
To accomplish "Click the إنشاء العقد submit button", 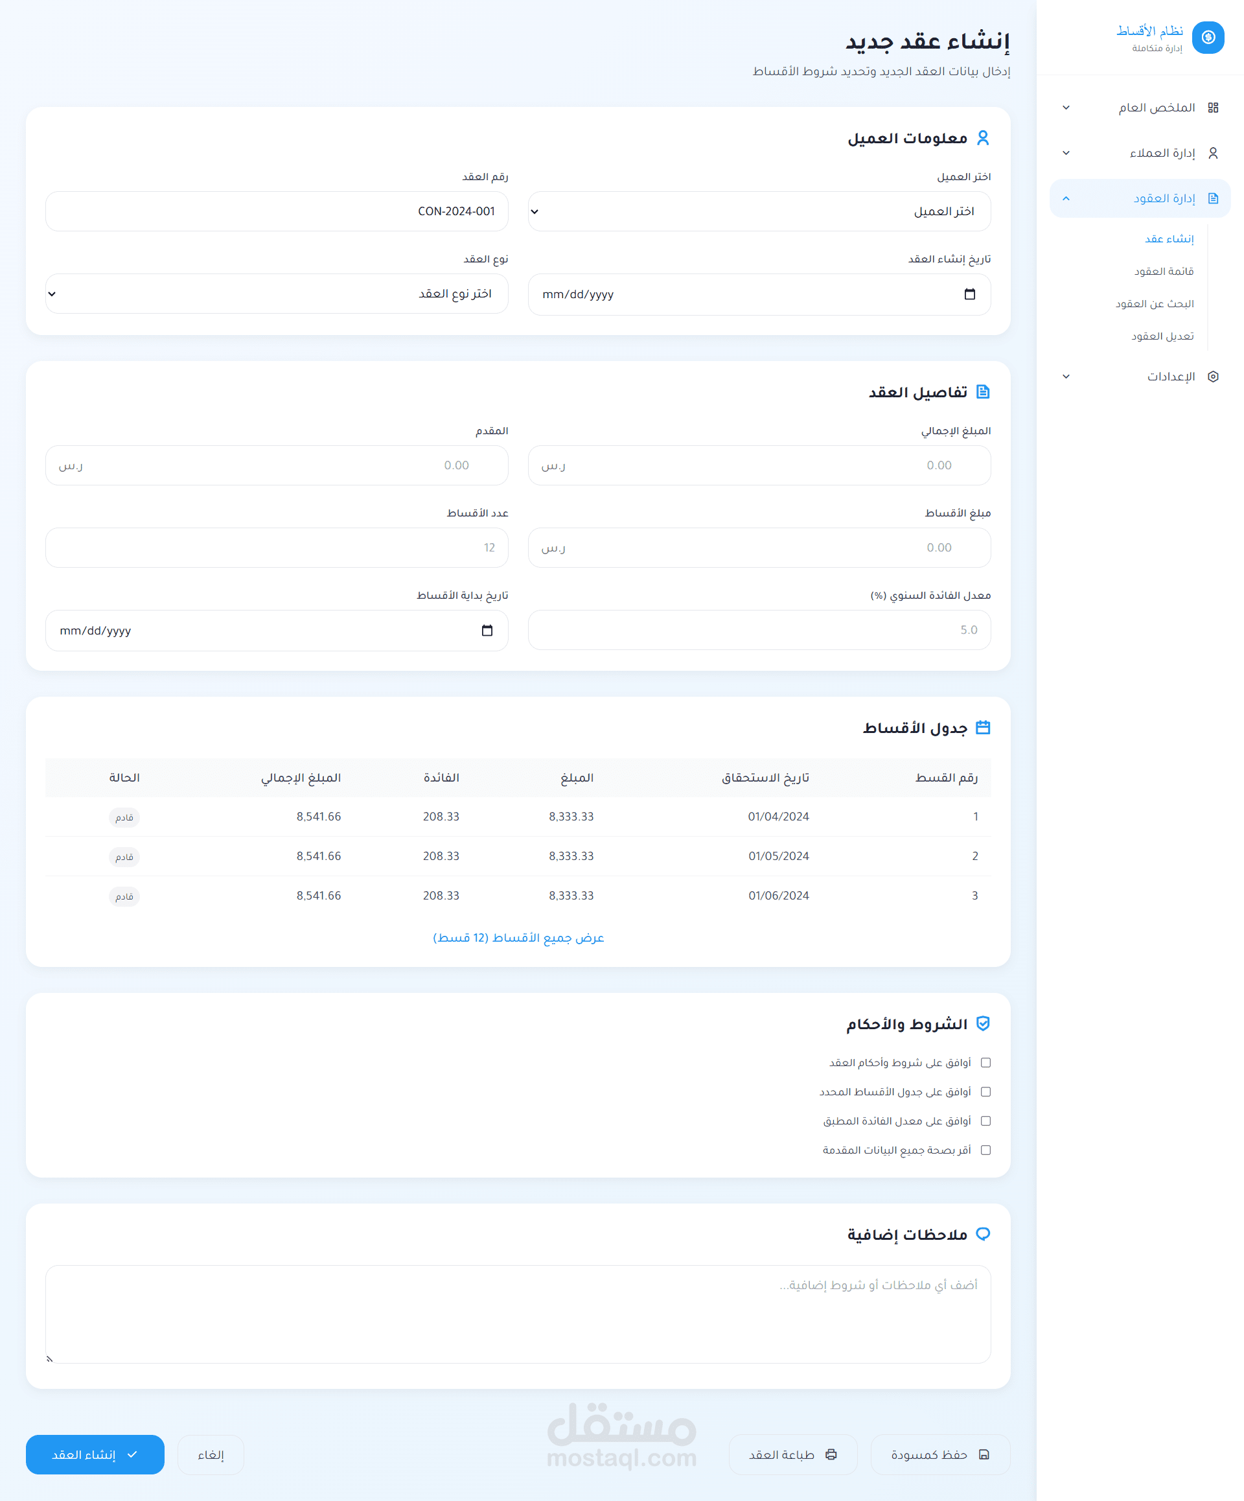I will (x=95, y=1454).
